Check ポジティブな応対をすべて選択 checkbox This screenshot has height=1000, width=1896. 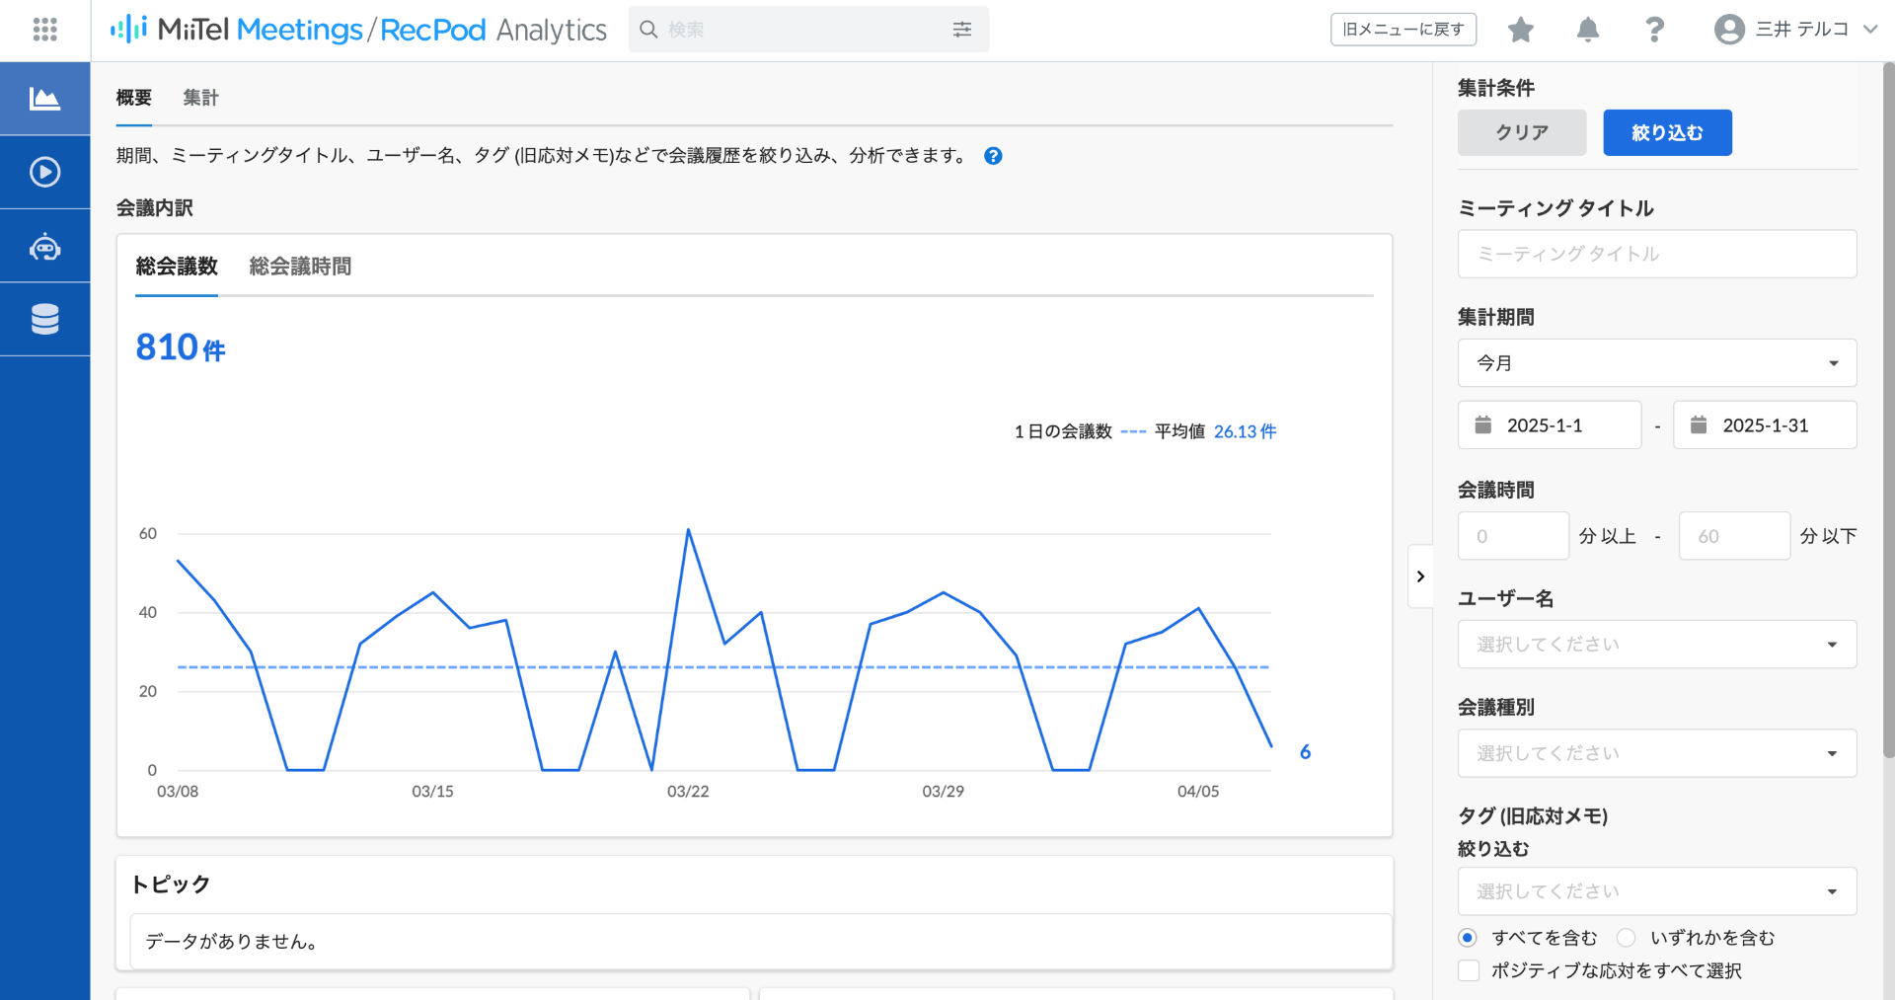pos(1469,970)
